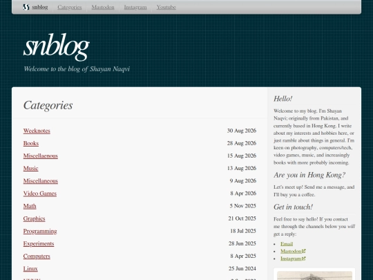373x280 pixels.
Task: Click the Email contact link
Action: pos(287,244)
